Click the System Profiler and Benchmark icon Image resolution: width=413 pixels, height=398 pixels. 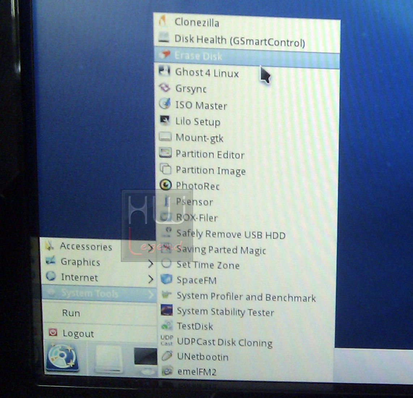(166, 295)
